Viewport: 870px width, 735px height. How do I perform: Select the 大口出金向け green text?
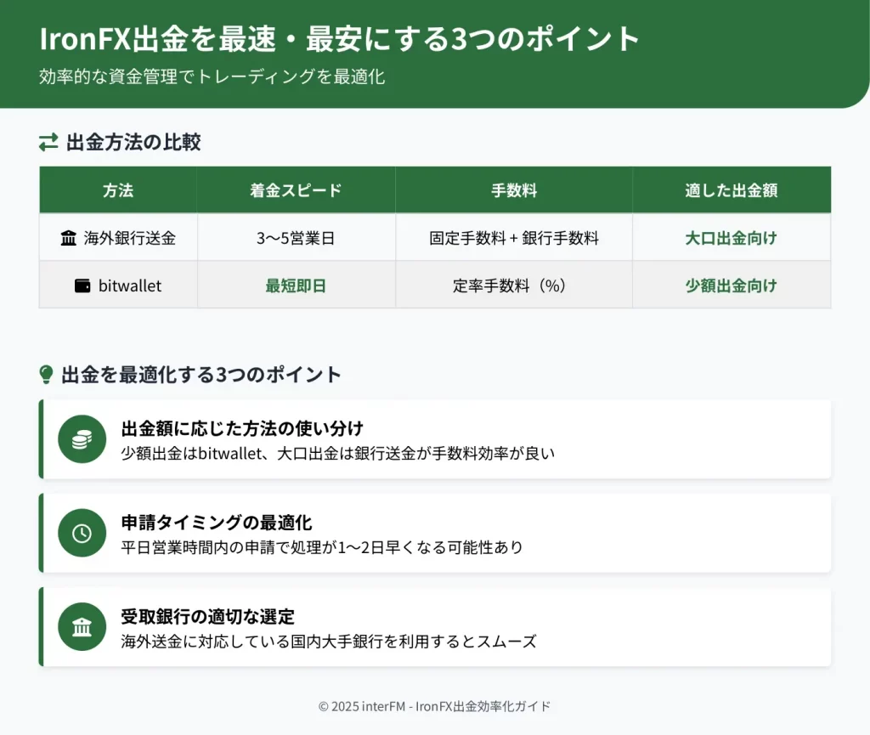[731, 238]
